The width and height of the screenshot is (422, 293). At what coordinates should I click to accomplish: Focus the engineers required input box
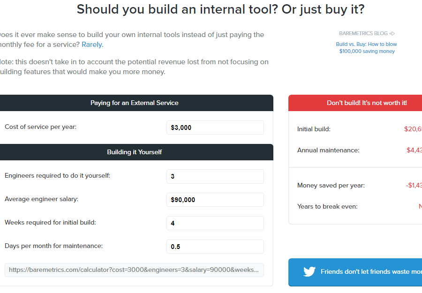point(215,176)
